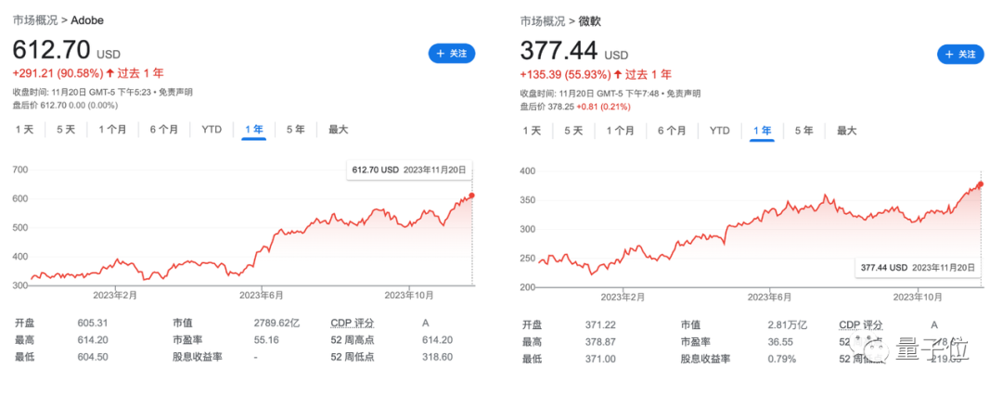
Task: Switch Microsoft chart to 6 个月
Action: point(672,130)
